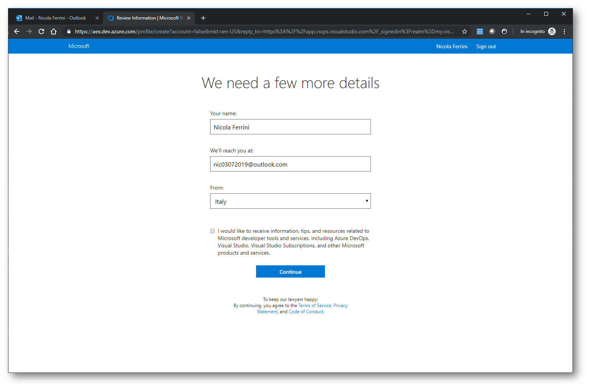Bookmark this page with the star icon
589x389 pixels.
pos(465,31)
